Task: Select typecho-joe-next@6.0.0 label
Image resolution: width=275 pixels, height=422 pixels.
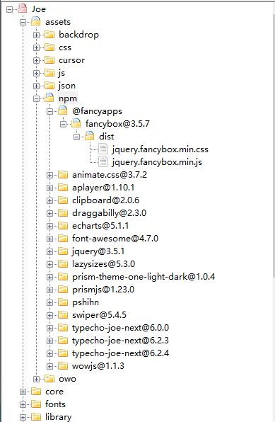Action: [x=120, y=328]
